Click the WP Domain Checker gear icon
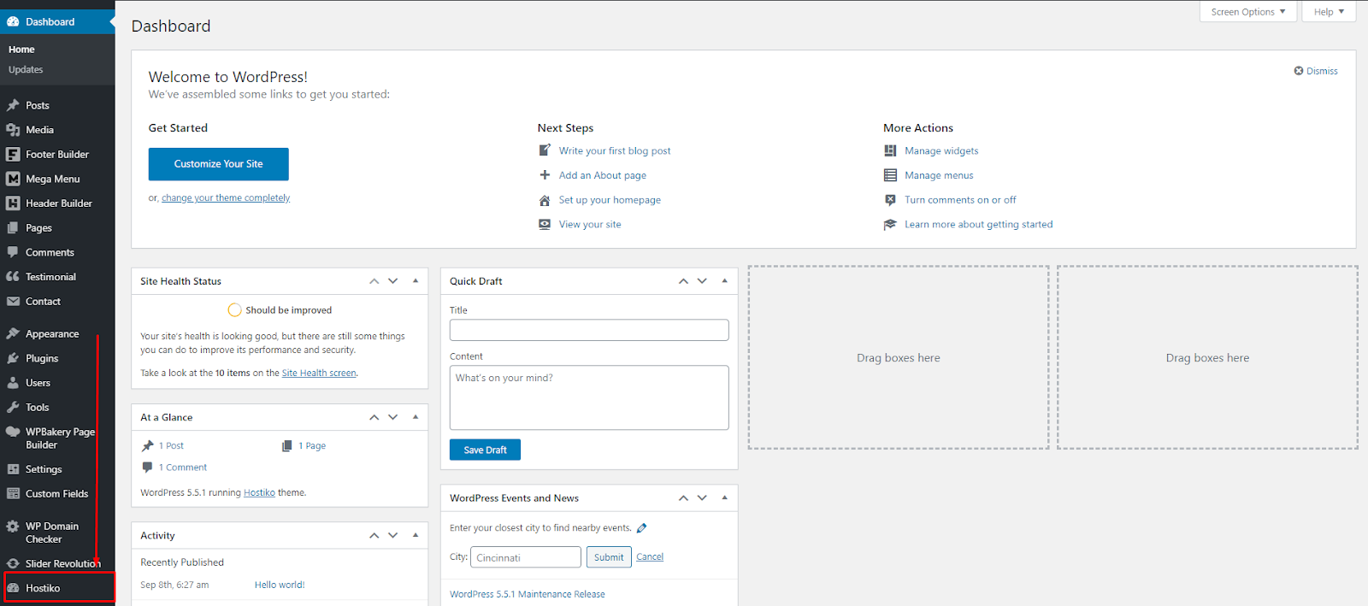Screen dimensions: 1368x606 (13, 527)
